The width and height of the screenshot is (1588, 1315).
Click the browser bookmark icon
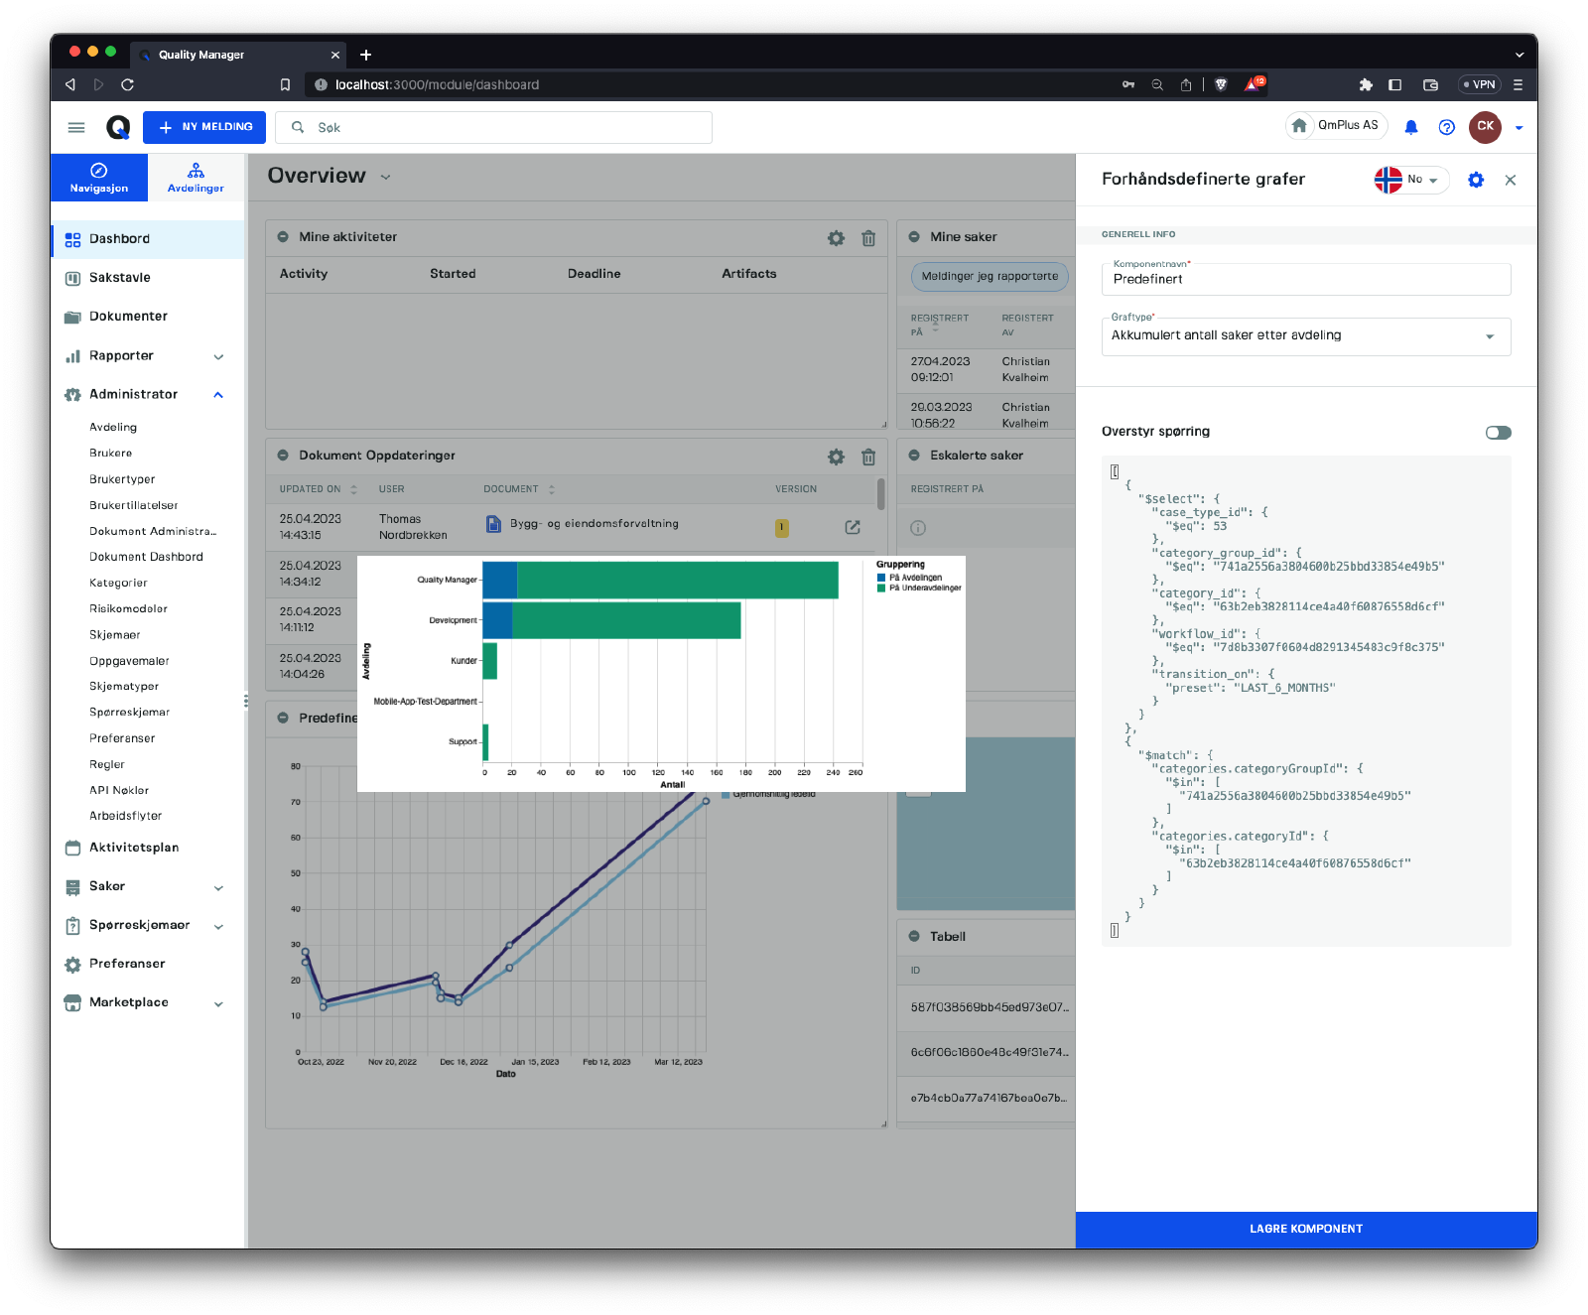(285, 84)
